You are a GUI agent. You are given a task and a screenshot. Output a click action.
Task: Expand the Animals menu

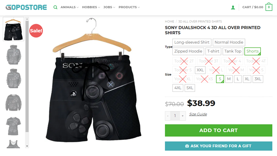pos(70,7)
